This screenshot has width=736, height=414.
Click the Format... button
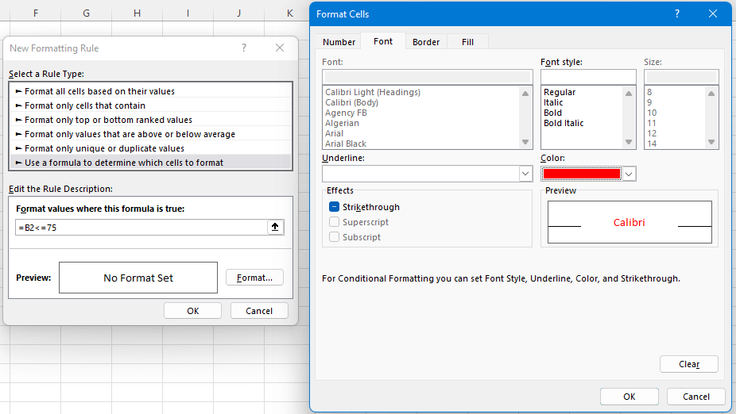[254, 278]
